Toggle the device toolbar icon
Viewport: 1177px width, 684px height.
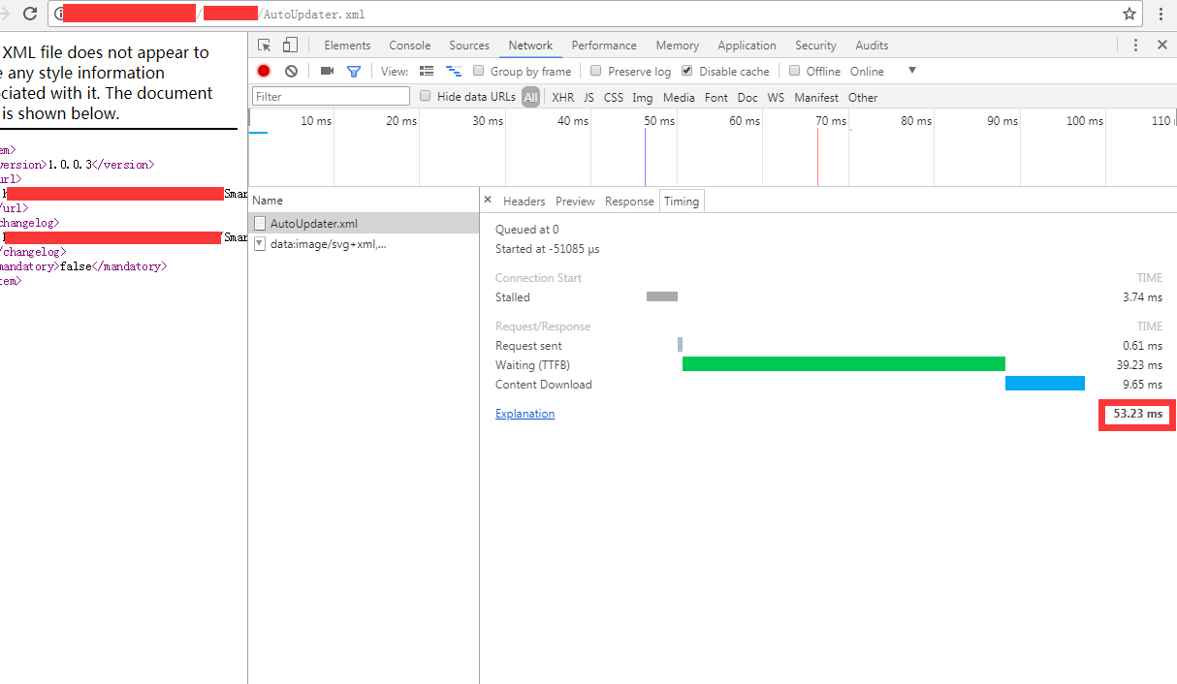click(x=290, y=46)
